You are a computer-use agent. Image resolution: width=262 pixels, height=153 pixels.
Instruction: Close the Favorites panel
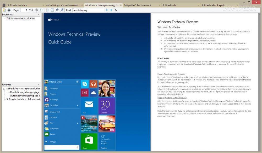click(39, 85)
